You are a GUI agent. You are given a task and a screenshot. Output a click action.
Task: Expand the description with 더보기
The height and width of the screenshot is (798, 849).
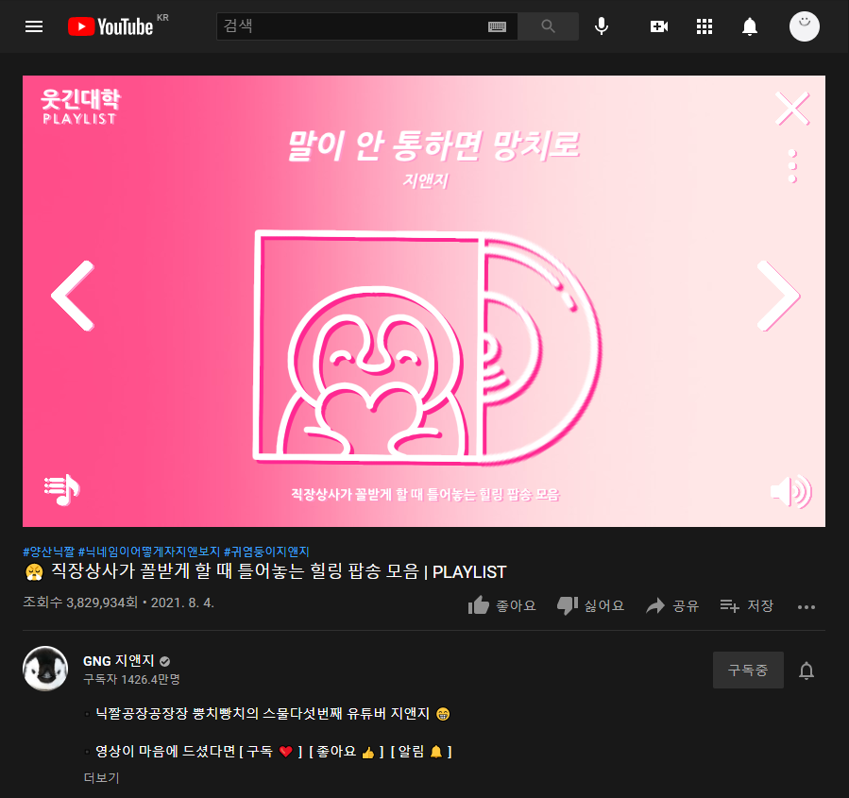pos(101,777)
